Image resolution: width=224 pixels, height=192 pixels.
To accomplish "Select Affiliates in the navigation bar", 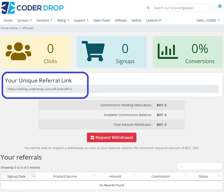I will pos(121,20).
